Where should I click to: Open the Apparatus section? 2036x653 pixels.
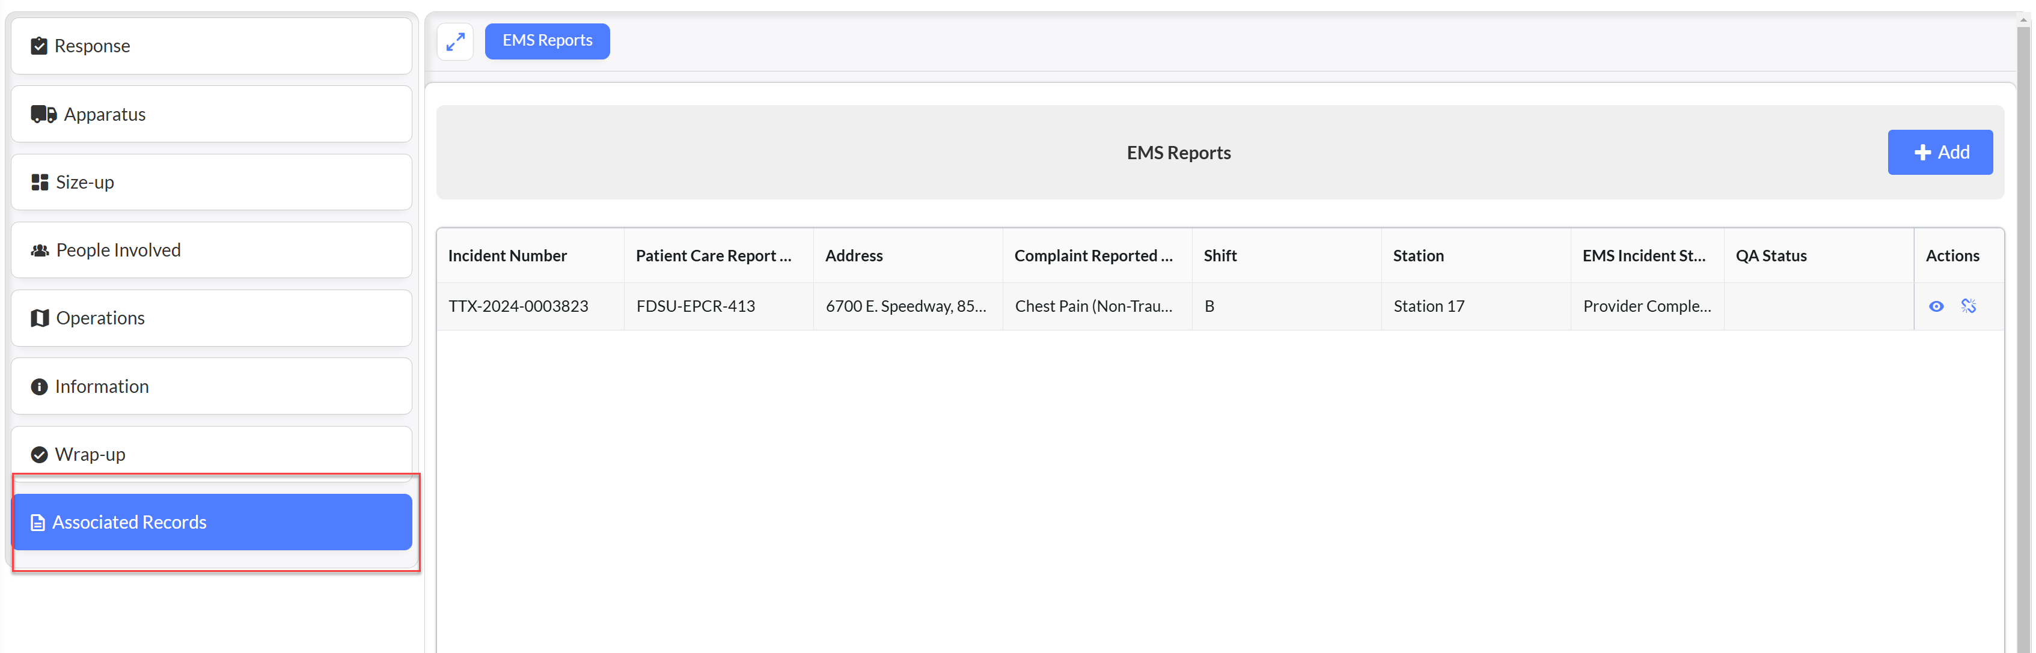click(x=212, y=115)
